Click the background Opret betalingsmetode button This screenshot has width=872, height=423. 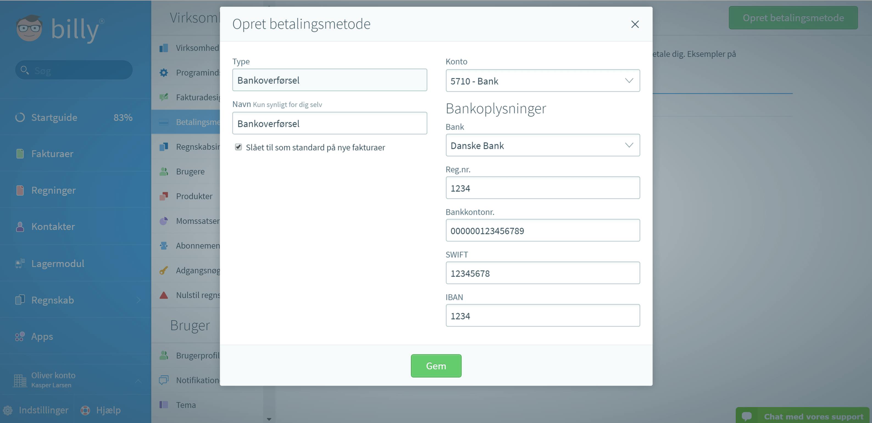coord(793,18)
